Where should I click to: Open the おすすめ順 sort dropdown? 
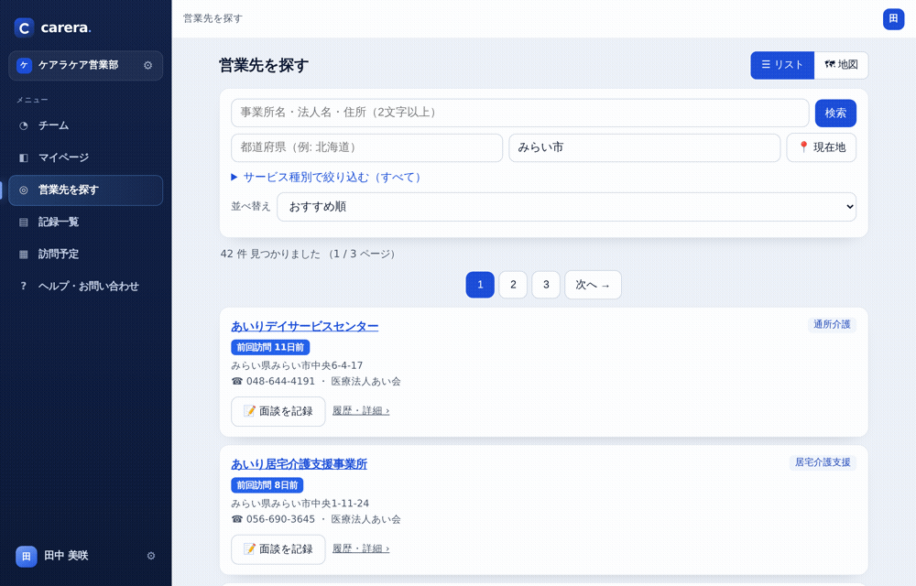coord(566,207)
